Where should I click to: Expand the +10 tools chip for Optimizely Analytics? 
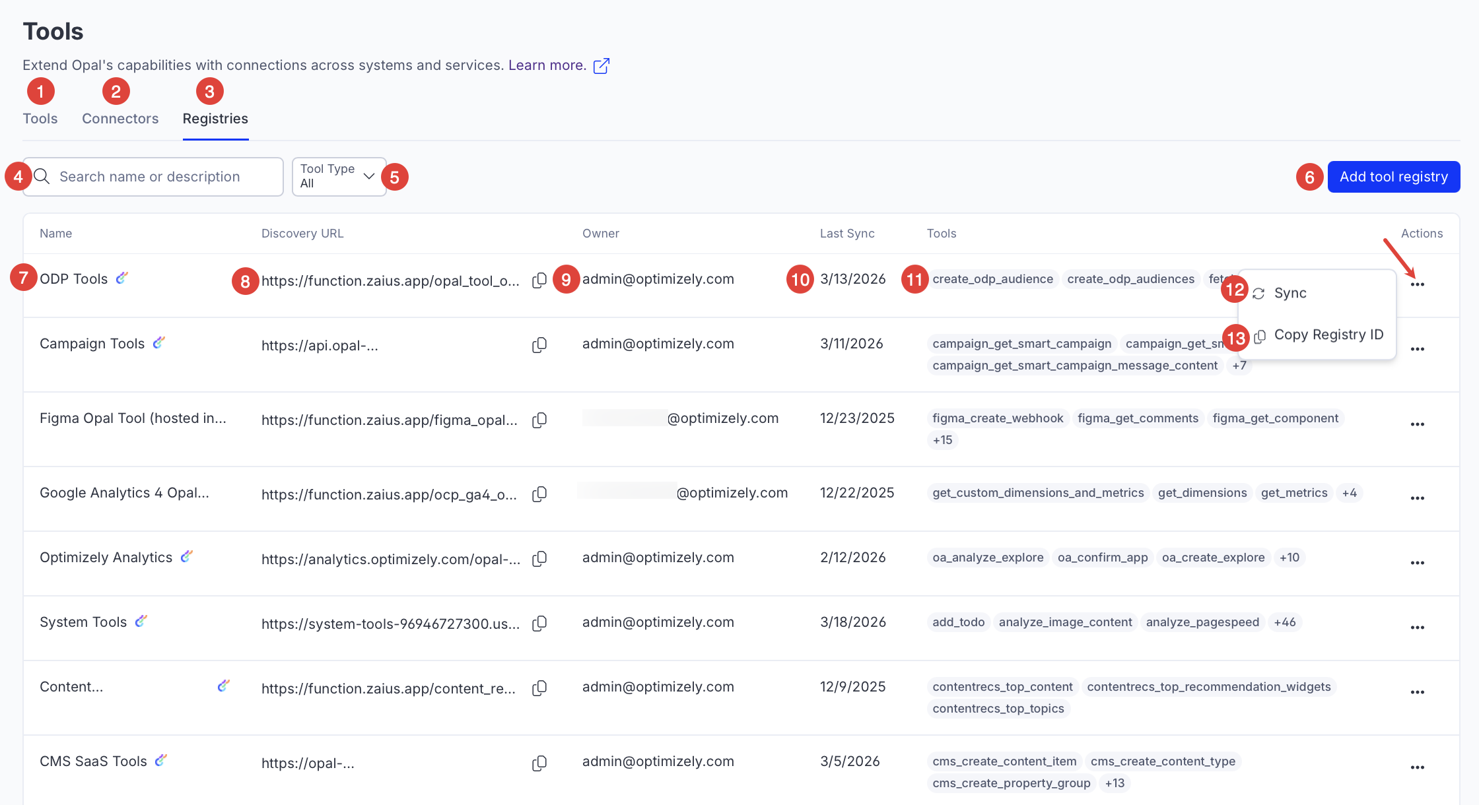click(1289, 558)
